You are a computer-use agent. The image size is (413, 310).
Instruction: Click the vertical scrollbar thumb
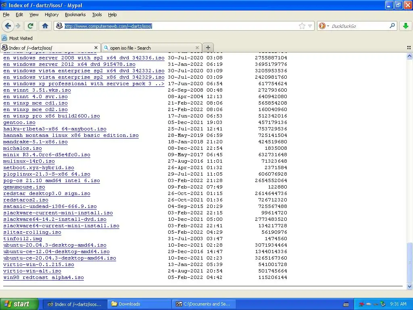[409, 263]
